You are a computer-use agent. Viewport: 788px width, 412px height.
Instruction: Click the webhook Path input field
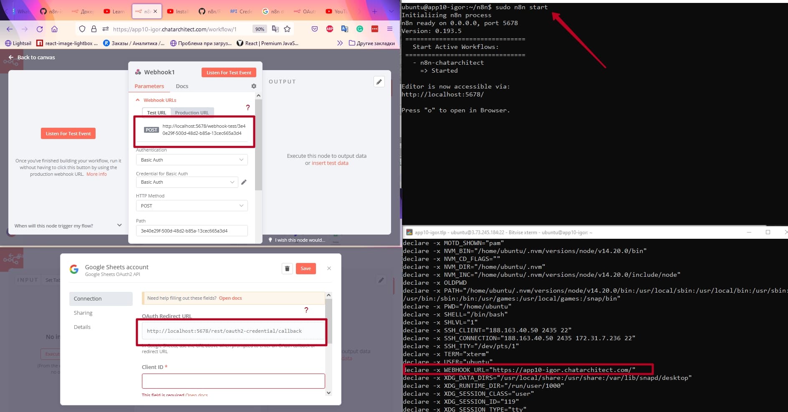(192, 231)
